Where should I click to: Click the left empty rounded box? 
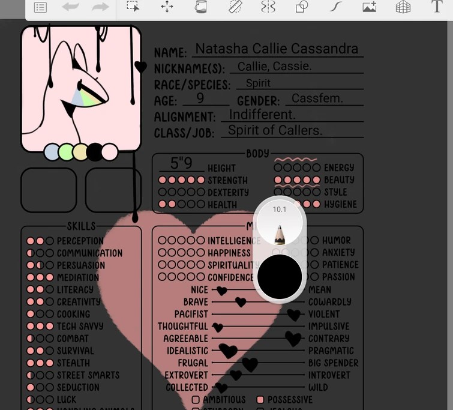tap(49, 190)
